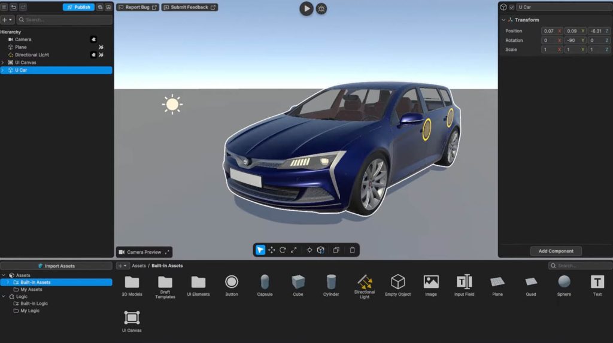Open the hamburger menu icon

tap(4, 7)
